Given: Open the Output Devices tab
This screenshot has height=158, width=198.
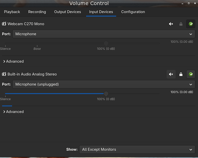Looking at the screenshot, I should click(x=67, y=12).
